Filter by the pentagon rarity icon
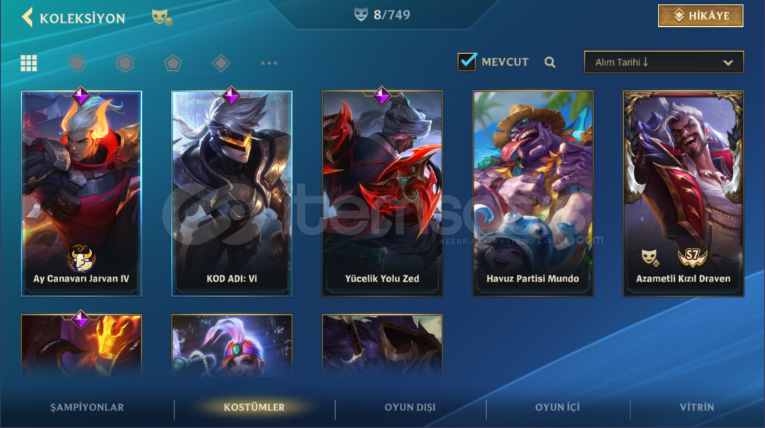Screen dimensions: 765x428 click(x=173, y=63)
